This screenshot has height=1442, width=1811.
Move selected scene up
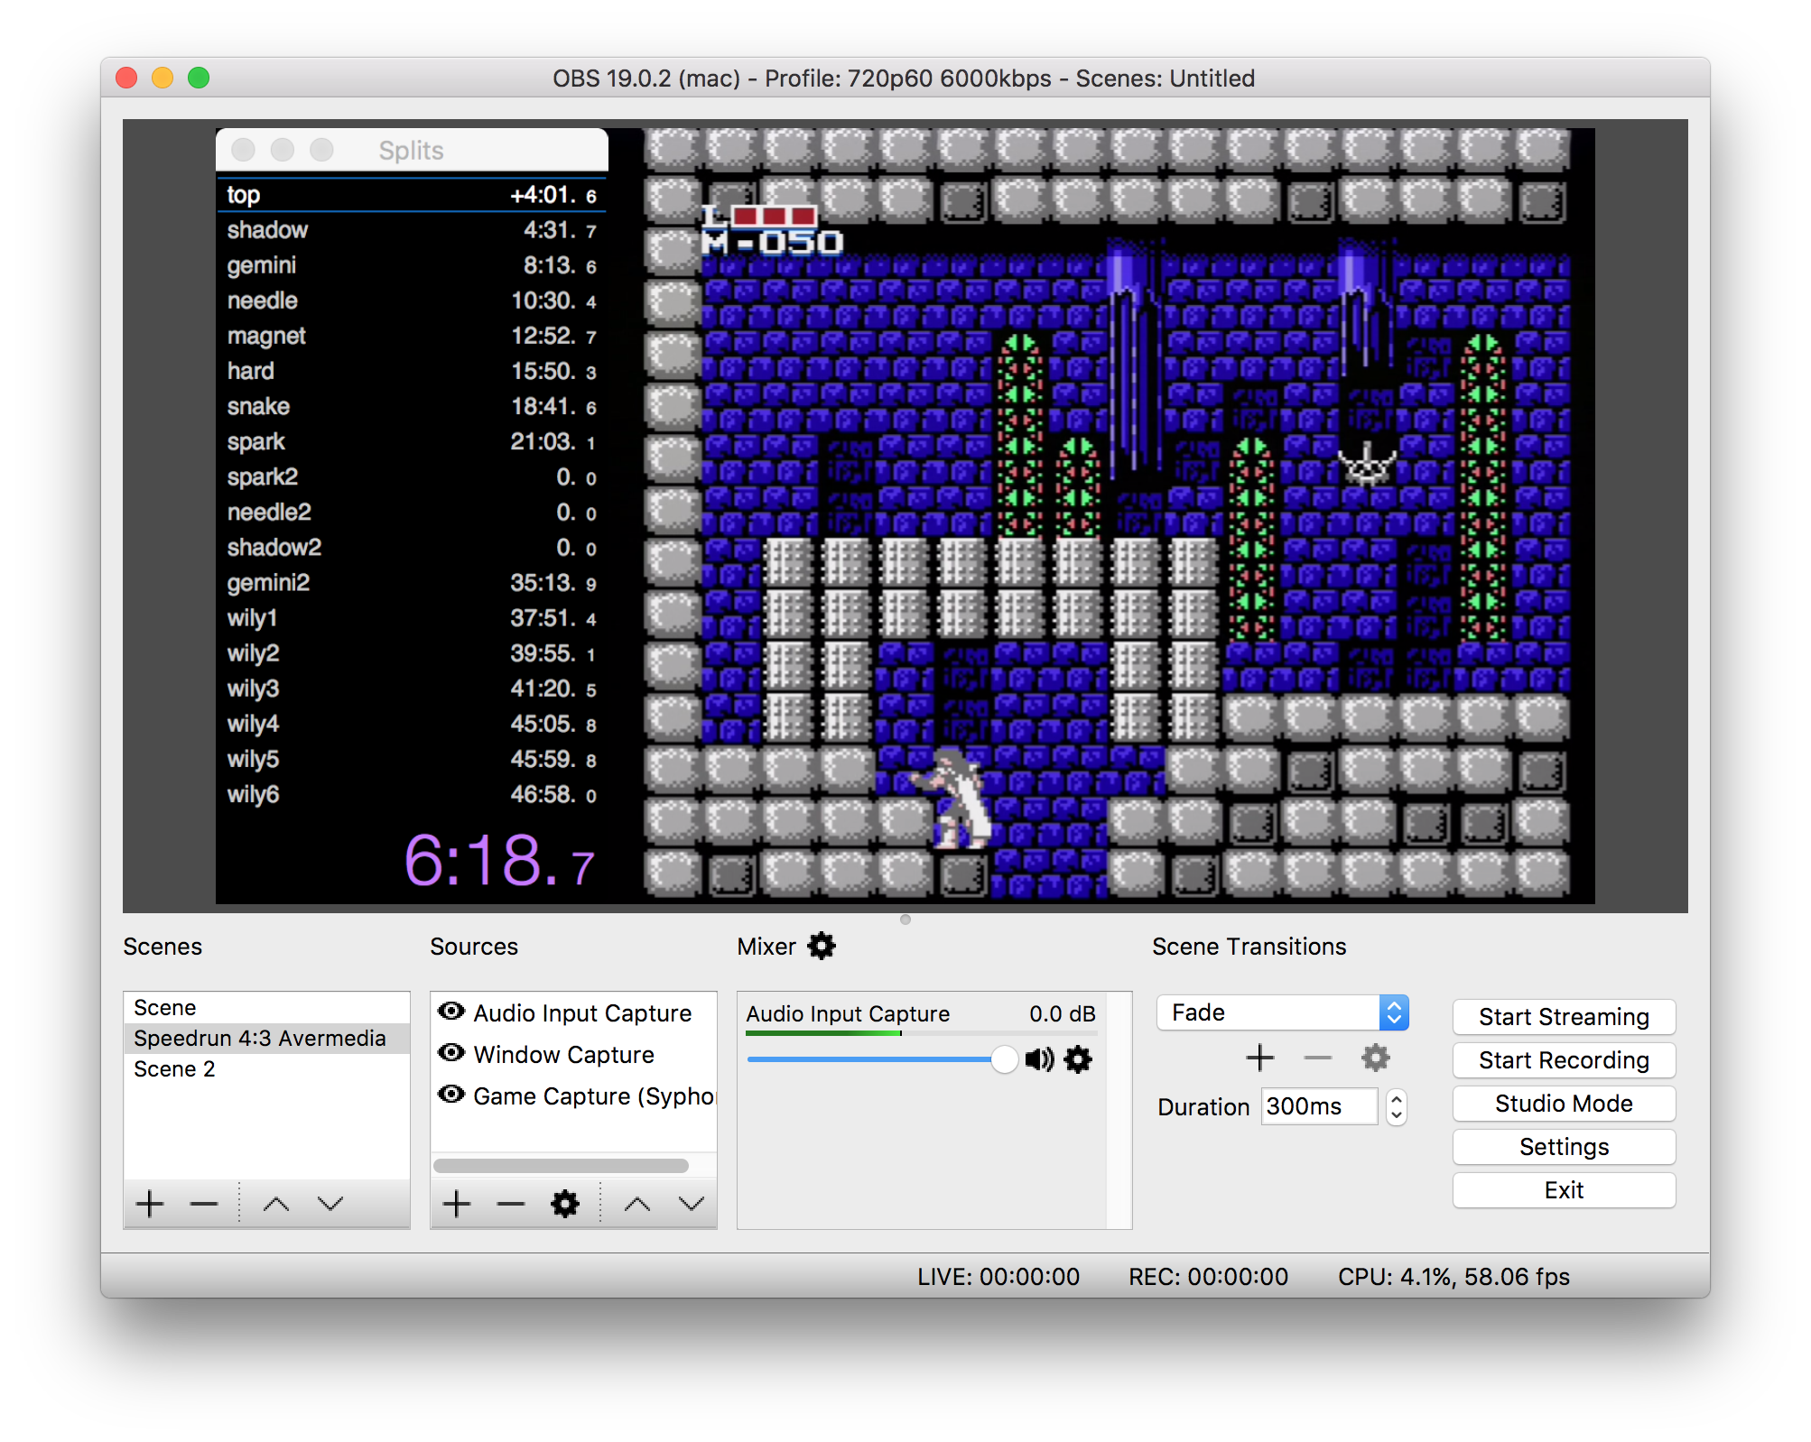(x=276, y=1204)
